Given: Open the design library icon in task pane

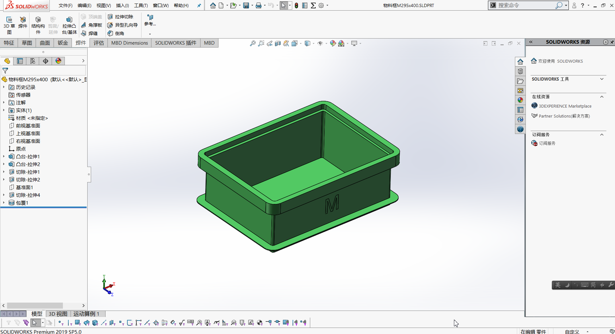Looking at the screenshot, I should click(x=520, y=71).
